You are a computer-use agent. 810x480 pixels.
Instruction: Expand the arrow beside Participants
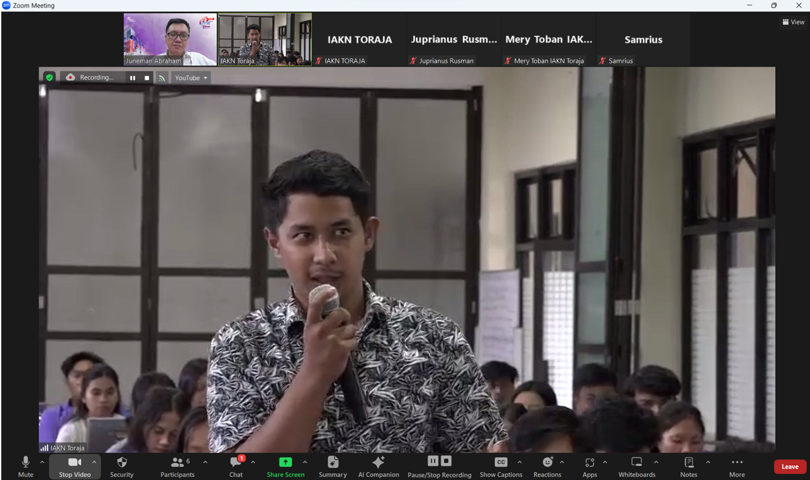pos(205,462)
